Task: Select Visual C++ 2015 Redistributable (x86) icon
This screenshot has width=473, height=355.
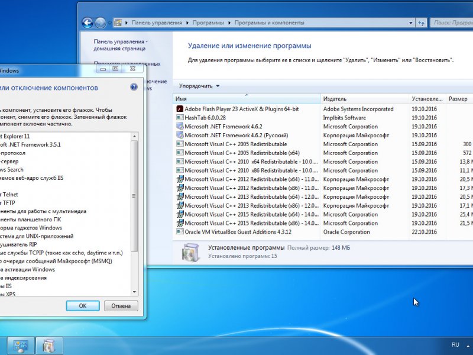Action: tap(180, 223)
